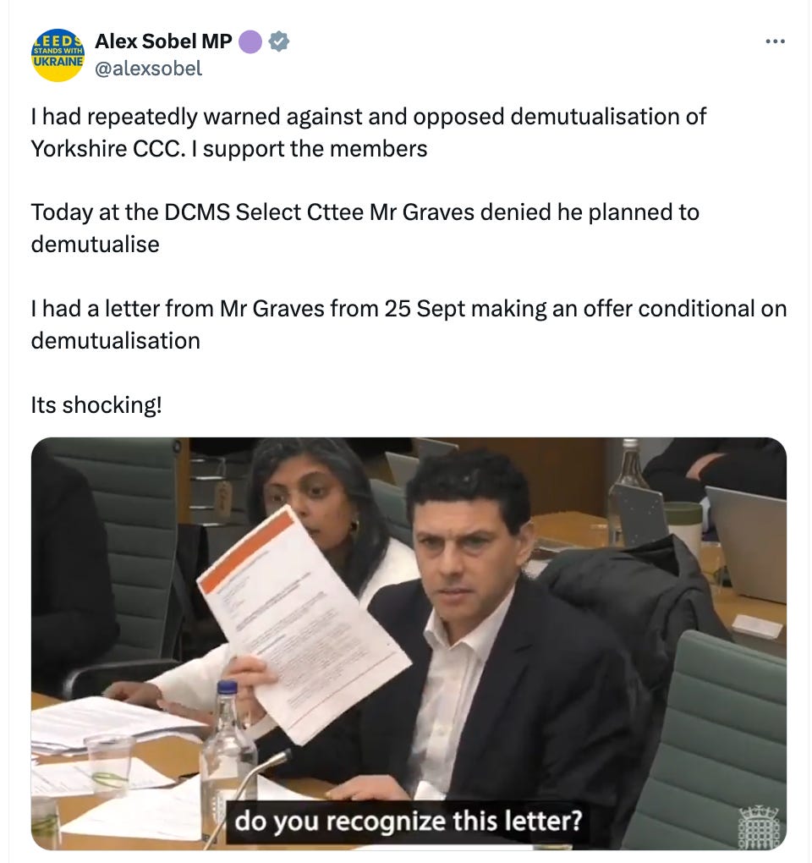The height and width of the screenshot is (863, 812).
Task: Click the held-up letter in the video
Action: [304, 623]
